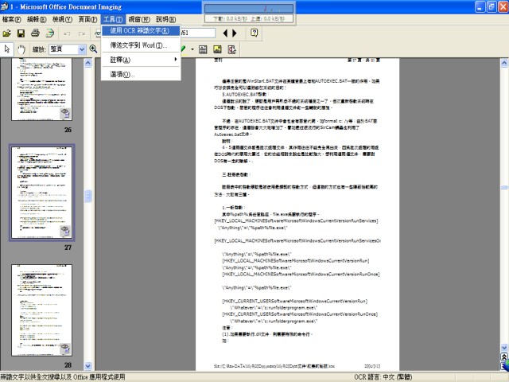Click the thumbnail pane scrollbar handle
Screen dimensions: 509x382
88,197
